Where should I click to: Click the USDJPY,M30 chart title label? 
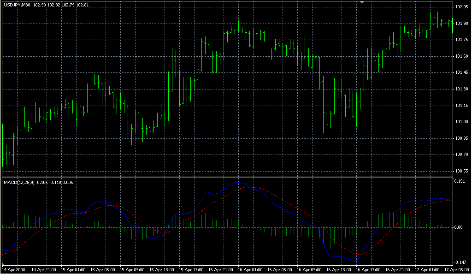point(17,5)
